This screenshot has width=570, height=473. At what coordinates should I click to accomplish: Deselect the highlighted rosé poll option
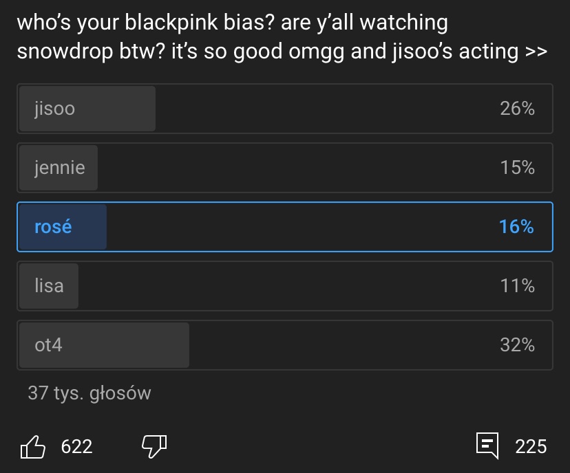284,227
